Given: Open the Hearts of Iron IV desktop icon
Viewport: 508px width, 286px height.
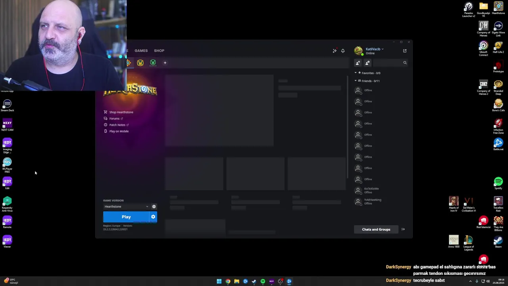Looking at the screenshot, I should [454, 204].
